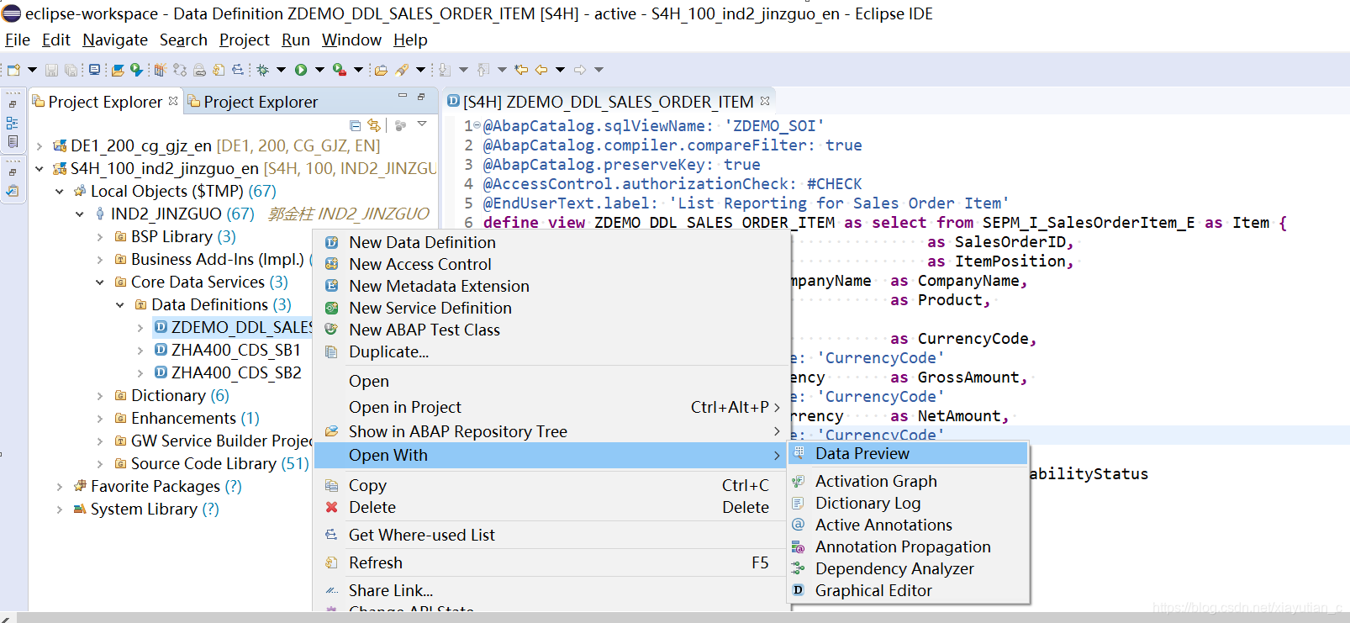Choose New Service Definition menu entry
The height and width of the screenshot is (623, 1350).
(x=551, y=308)
